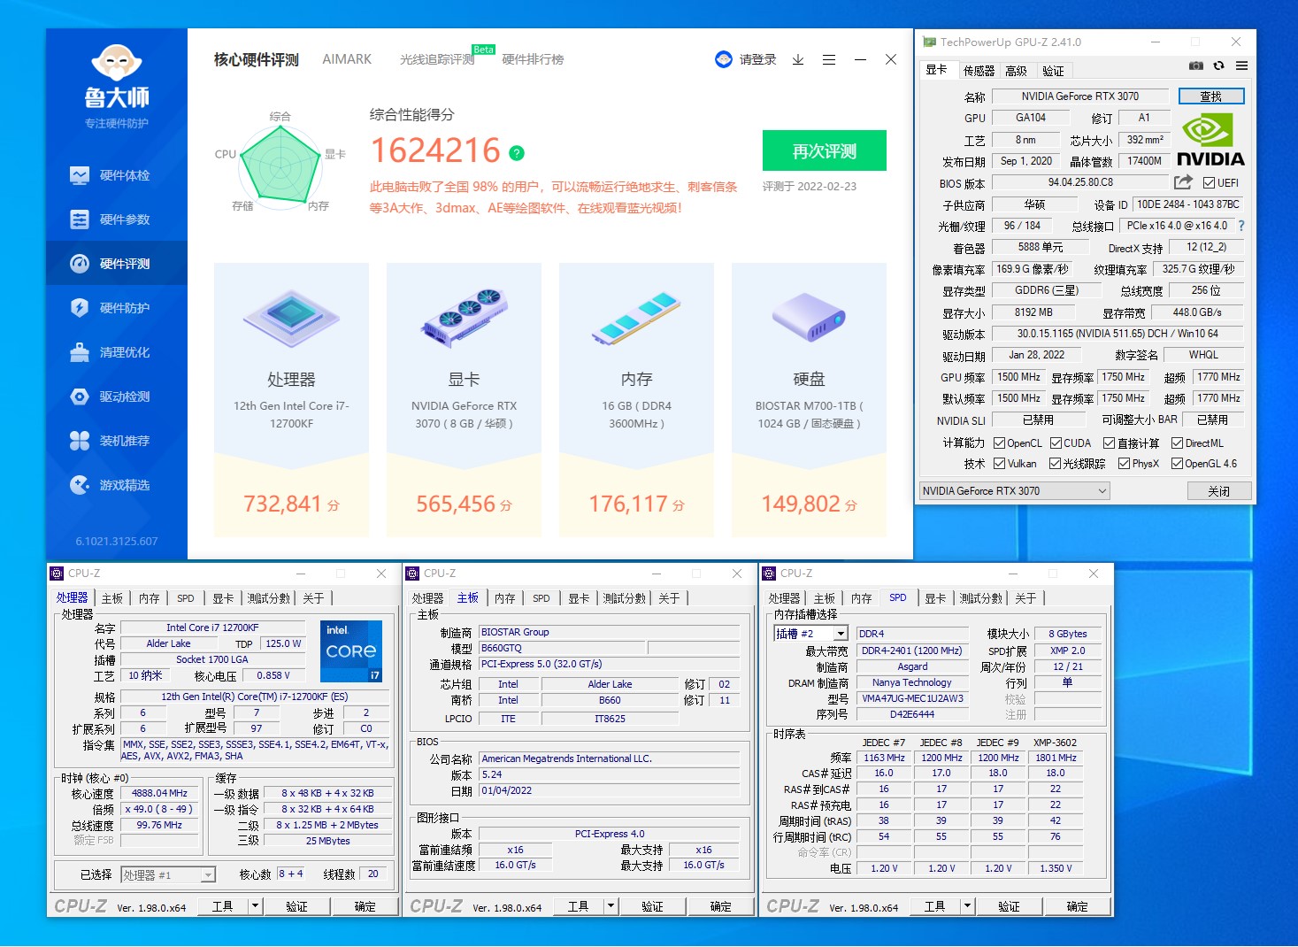Click 再次评测 green button
1298x947 pixels.
[x=825, y=150]
